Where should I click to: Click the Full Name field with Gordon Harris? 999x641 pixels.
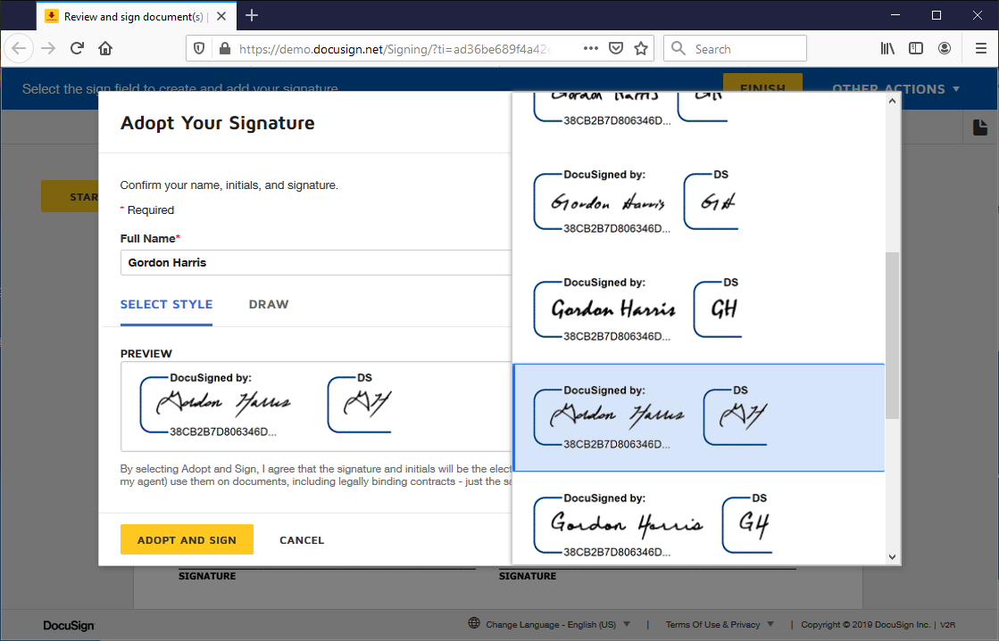(316, 262)
